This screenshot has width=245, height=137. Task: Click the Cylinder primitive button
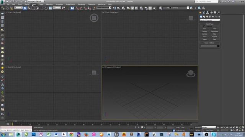click(x=204, y=34)
